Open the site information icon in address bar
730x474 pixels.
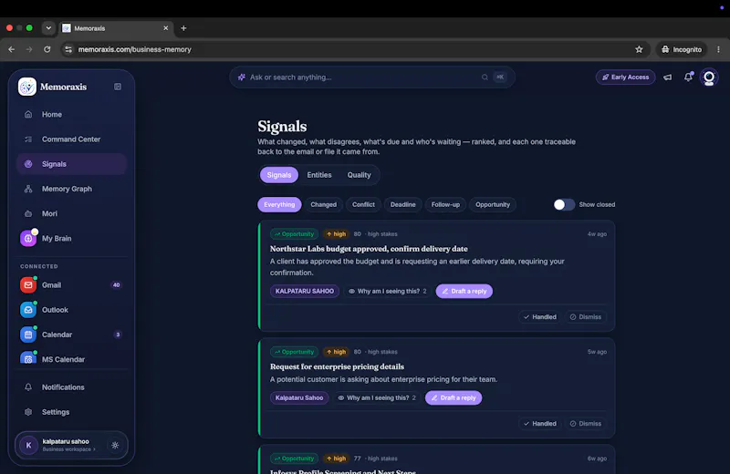pos(68,49)
